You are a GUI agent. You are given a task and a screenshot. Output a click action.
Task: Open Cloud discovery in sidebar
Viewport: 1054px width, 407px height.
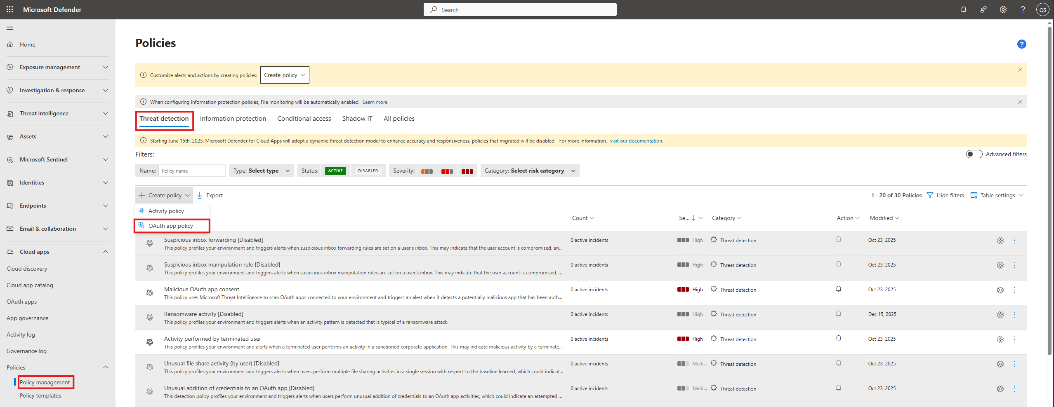tap(27, 269)
